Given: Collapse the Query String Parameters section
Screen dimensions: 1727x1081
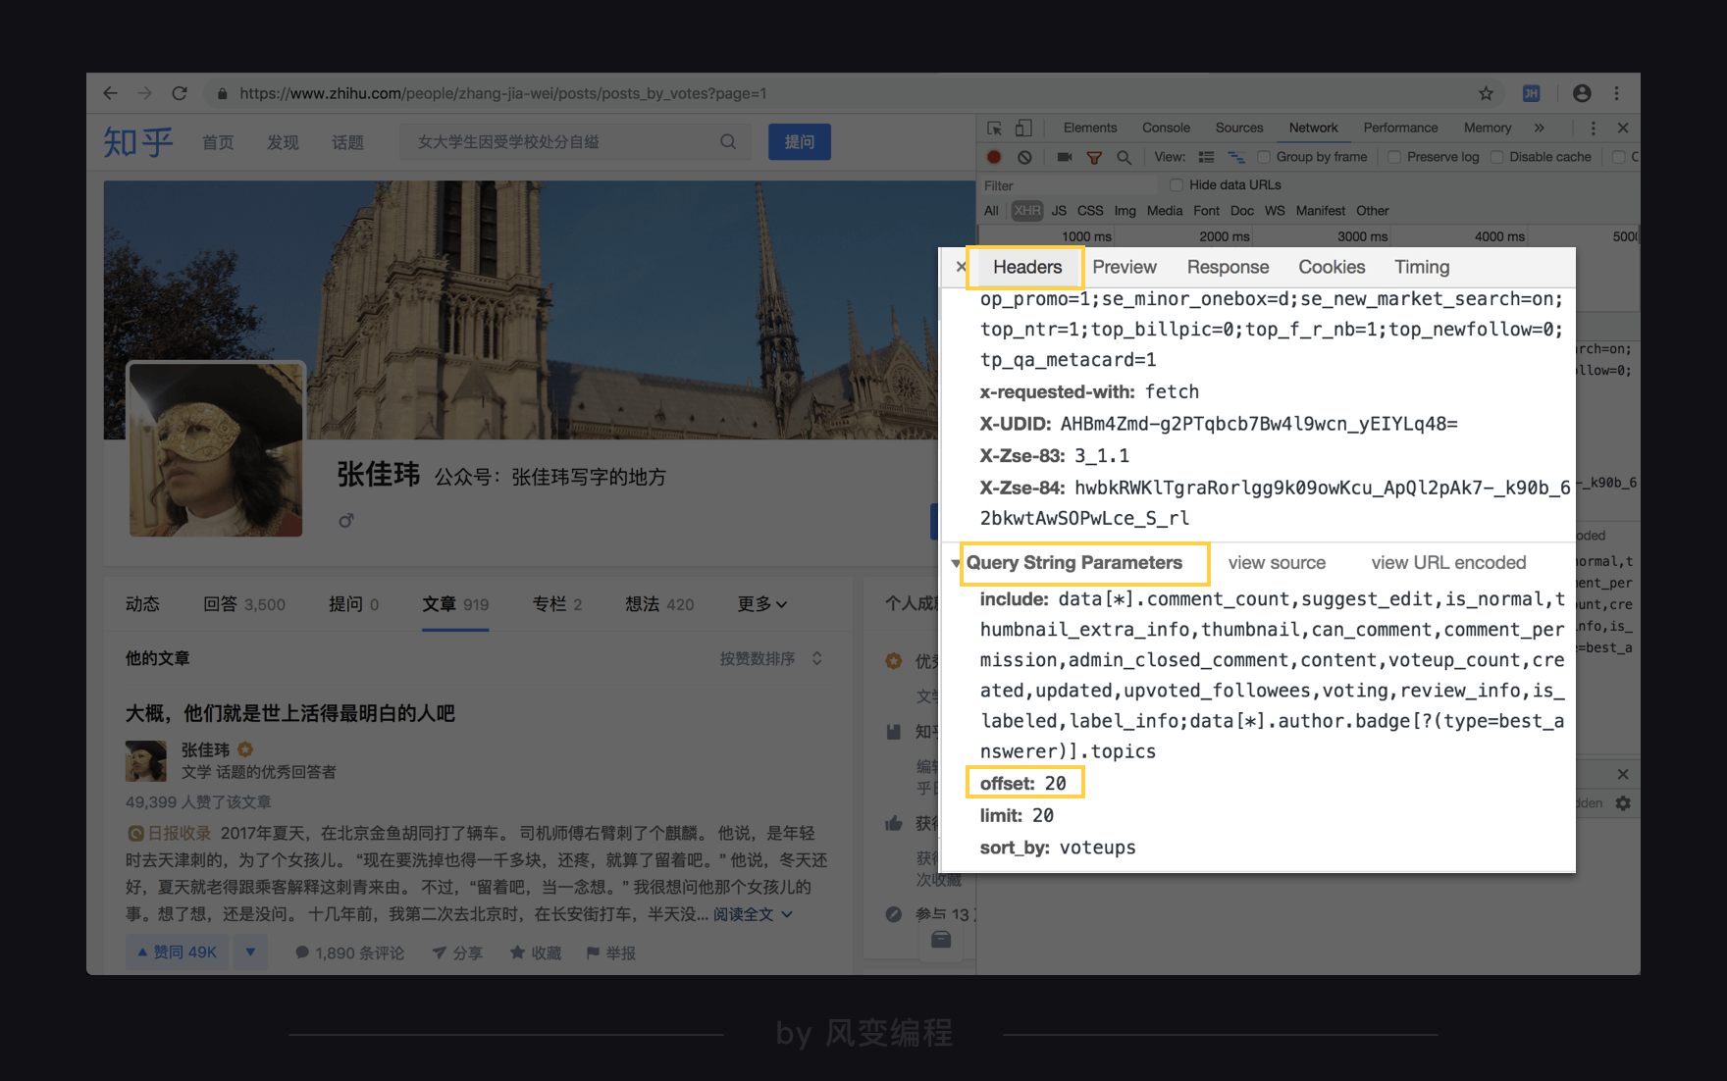Looking at the screenshot, I should [955, 562].
